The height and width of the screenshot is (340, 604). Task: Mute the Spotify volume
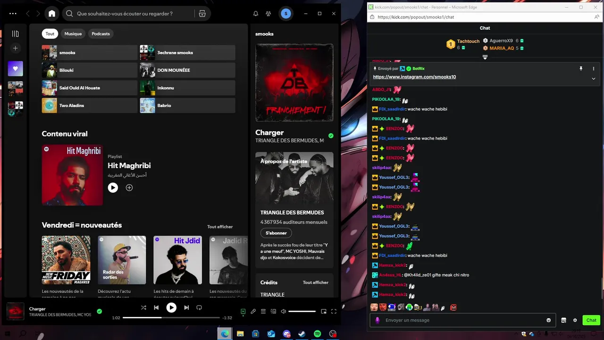(x=284, y=311)
